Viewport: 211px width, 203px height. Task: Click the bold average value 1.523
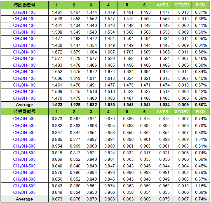tap(57, 105)
